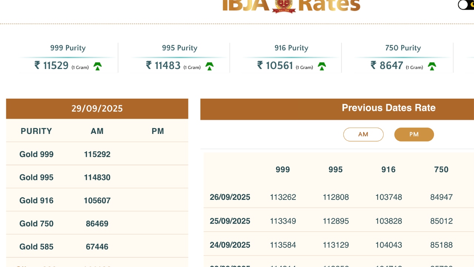Image resolution: width=474 pixels, height=267 pixels.
Task: Select the PM rates button
Action: (x=414, y=134)
